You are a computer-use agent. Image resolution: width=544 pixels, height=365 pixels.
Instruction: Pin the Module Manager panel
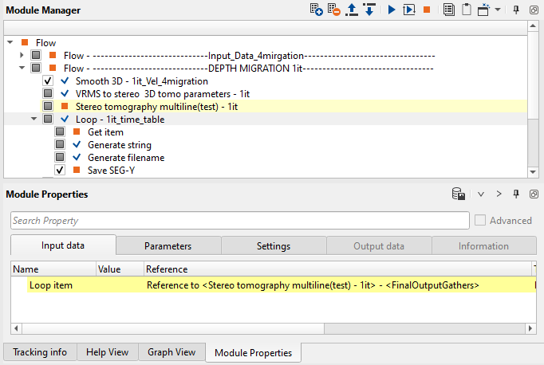coord(517,10)
